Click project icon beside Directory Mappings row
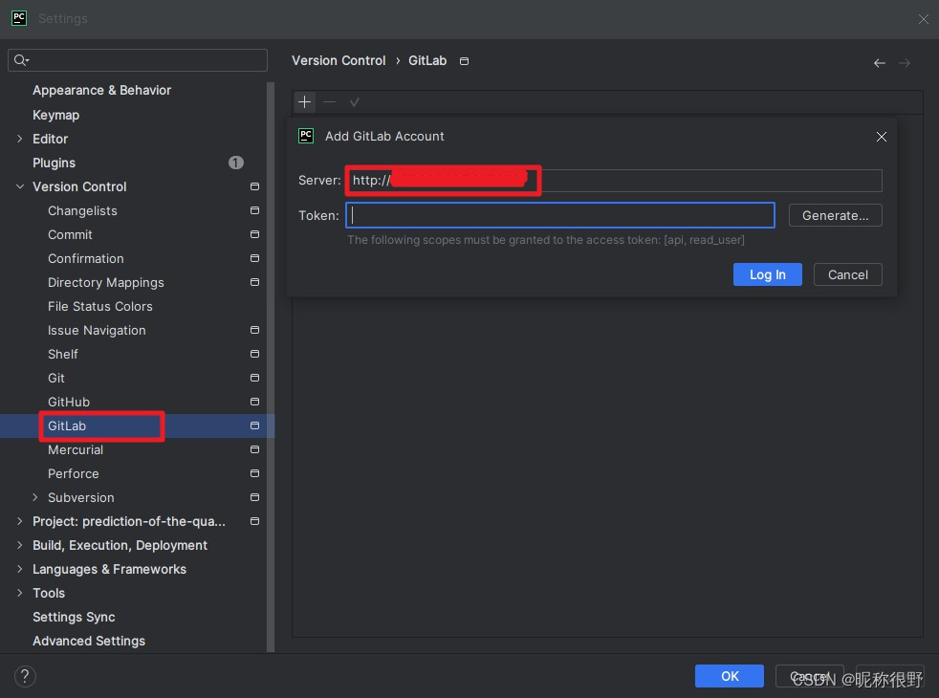The image size is (939, 698). [254, 283]
